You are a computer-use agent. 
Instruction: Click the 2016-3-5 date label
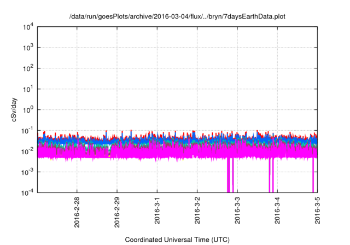pos(317,211)
